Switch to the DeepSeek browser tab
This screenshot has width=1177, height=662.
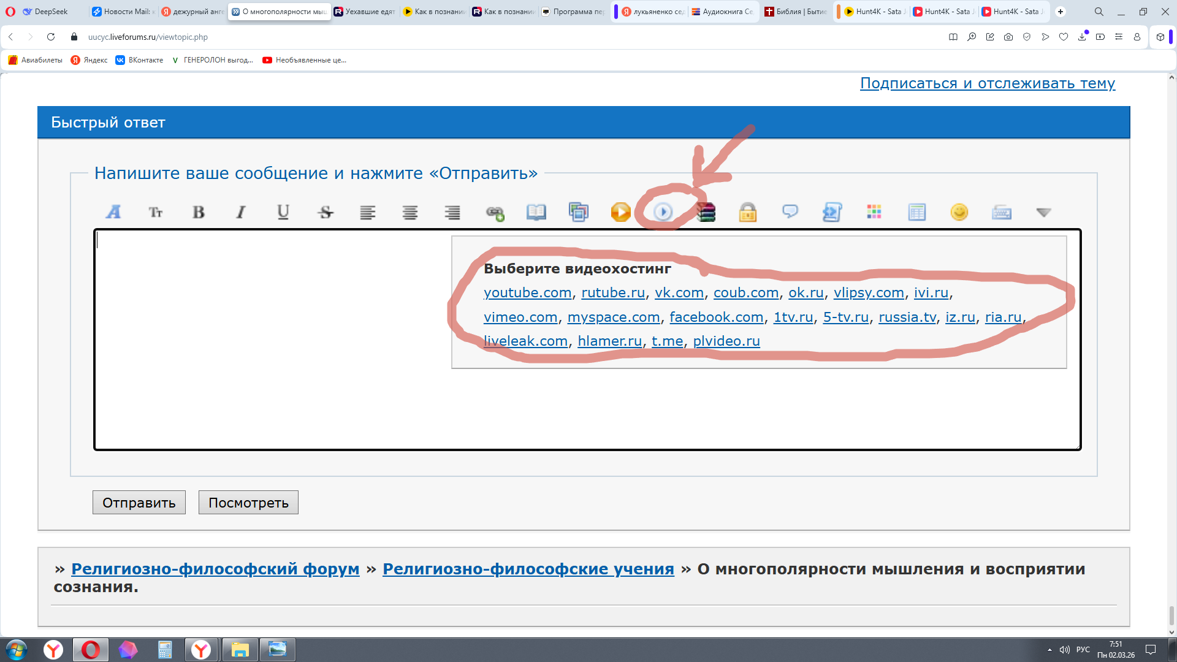[x=50, y=12]
